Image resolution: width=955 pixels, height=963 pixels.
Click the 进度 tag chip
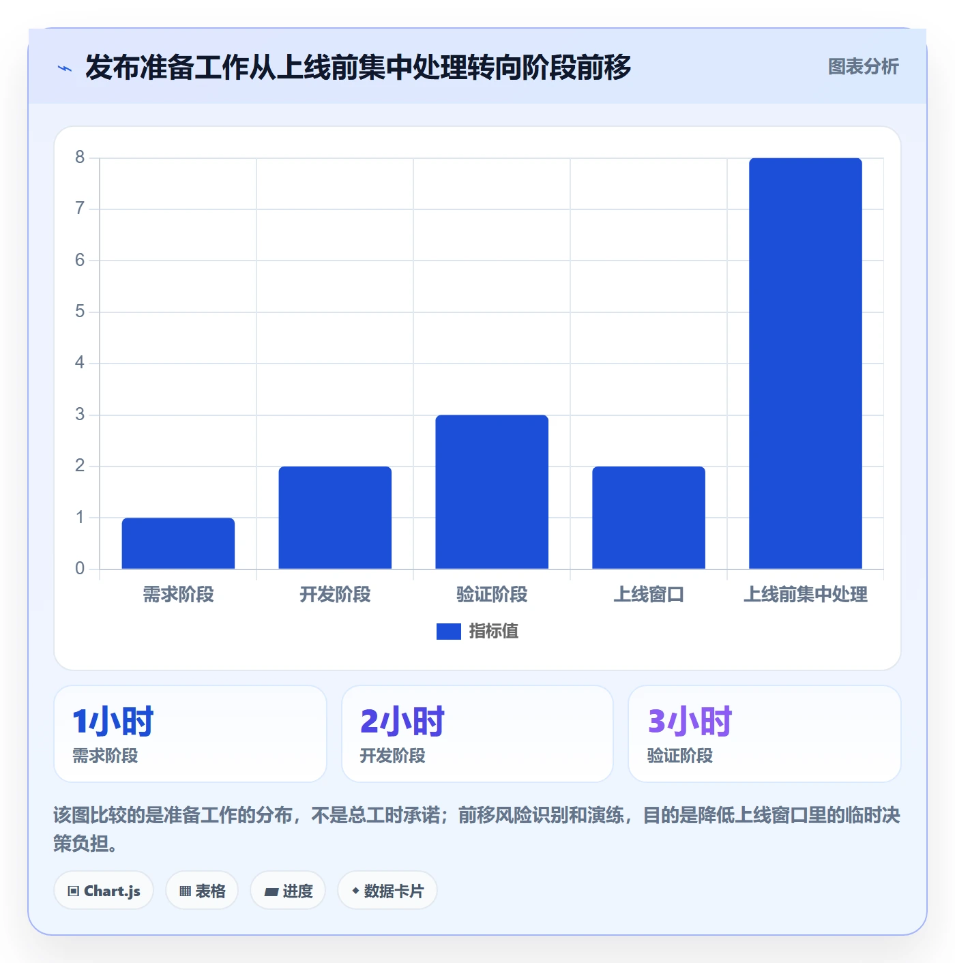(288, 891)
